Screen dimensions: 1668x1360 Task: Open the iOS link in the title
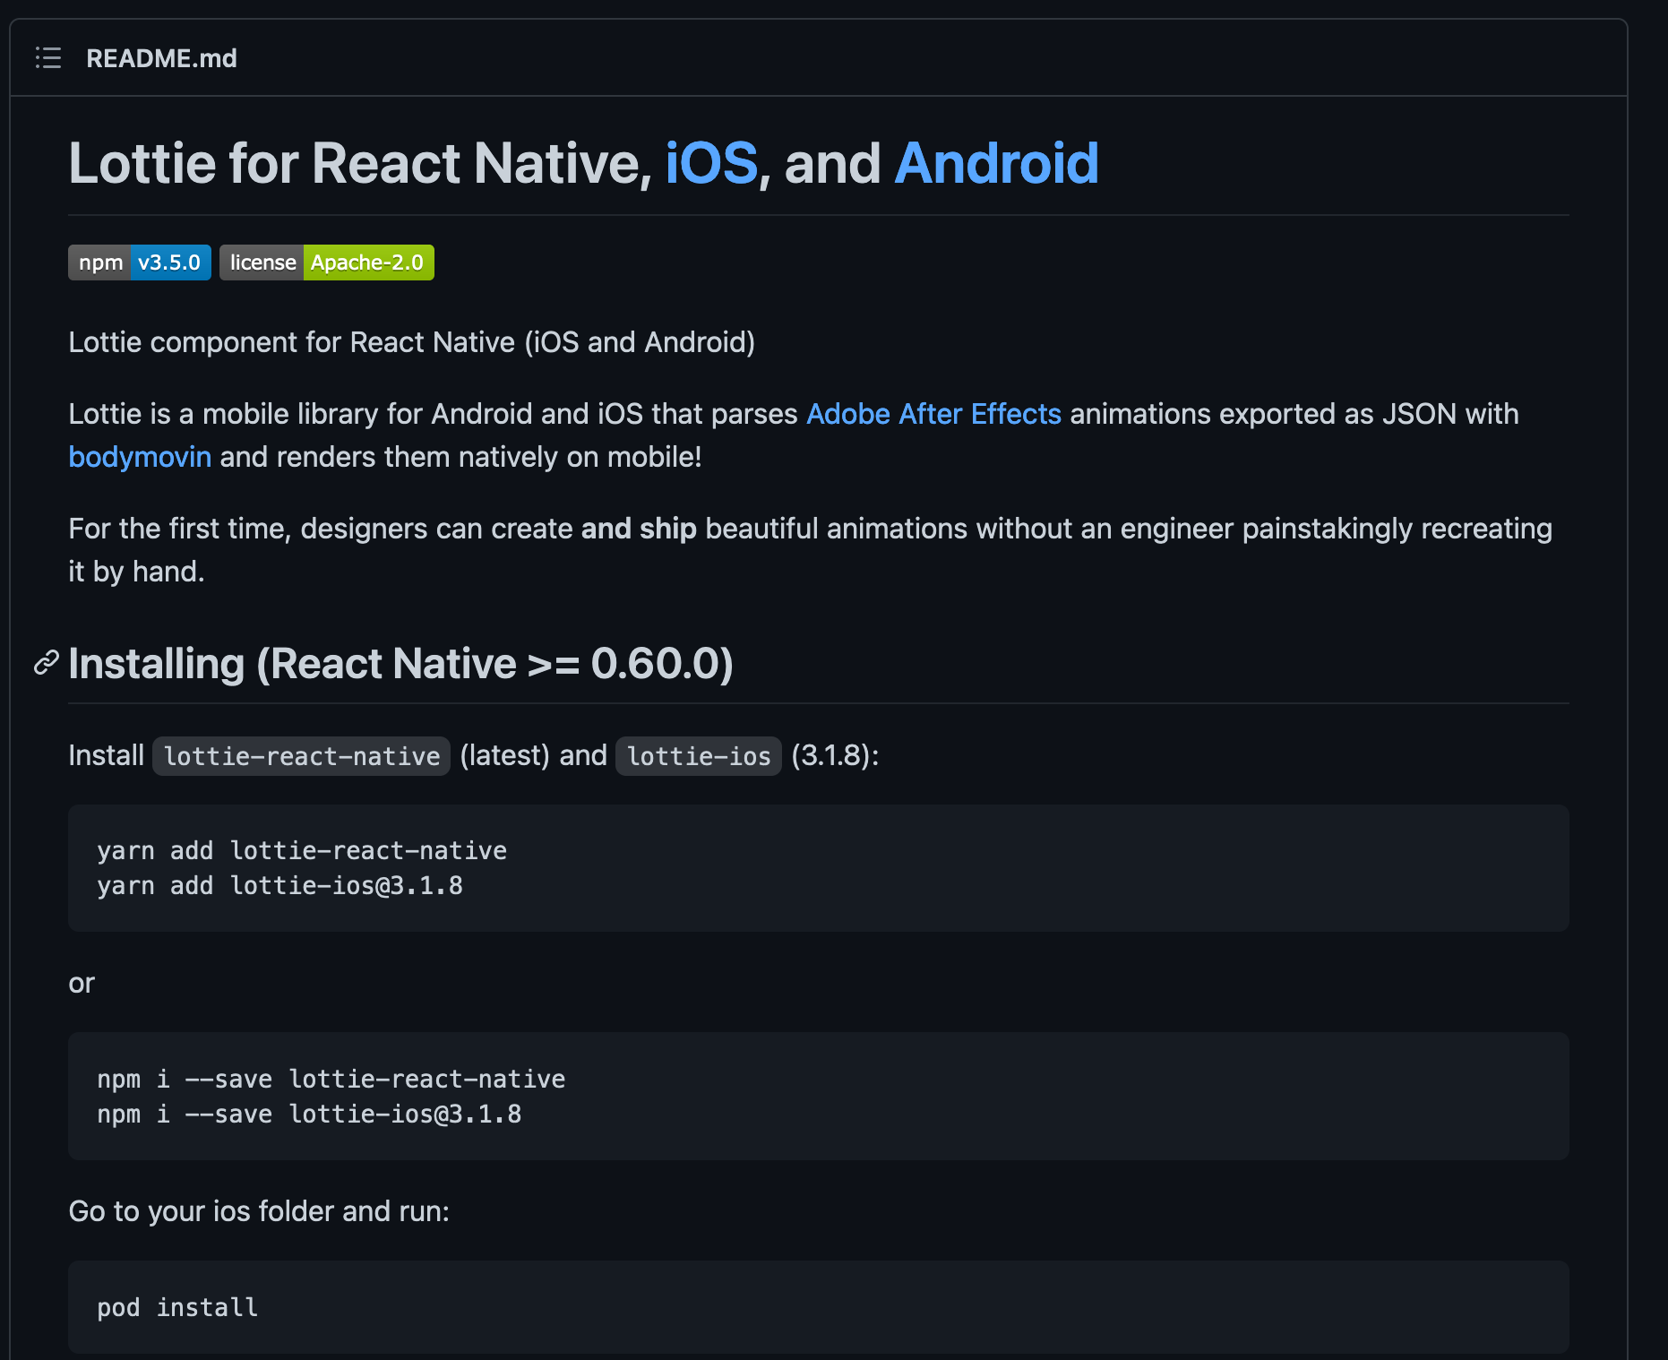click(x=711, y=163)
